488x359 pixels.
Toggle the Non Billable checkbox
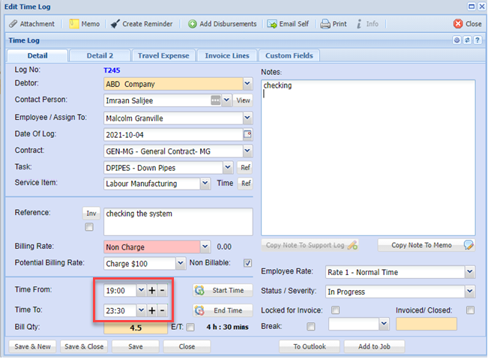pos(248,263)
